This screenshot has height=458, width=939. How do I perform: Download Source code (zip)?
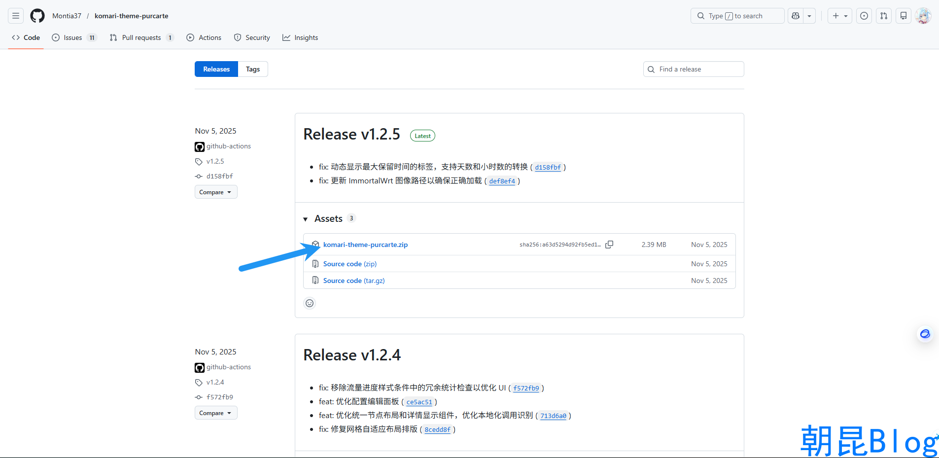350,264
